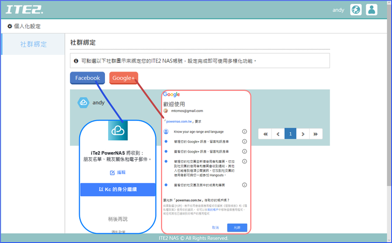
Task: Click the ITE2 logo in header
Action: (x=25, y=10)
